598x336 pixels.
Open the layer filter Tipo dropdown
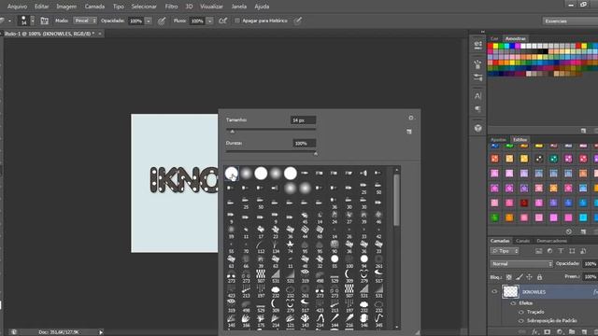click(505, 251)
